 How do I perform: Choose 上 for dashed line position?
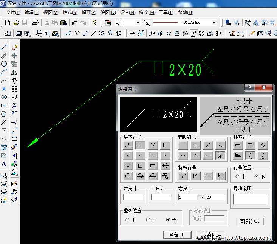128,220
